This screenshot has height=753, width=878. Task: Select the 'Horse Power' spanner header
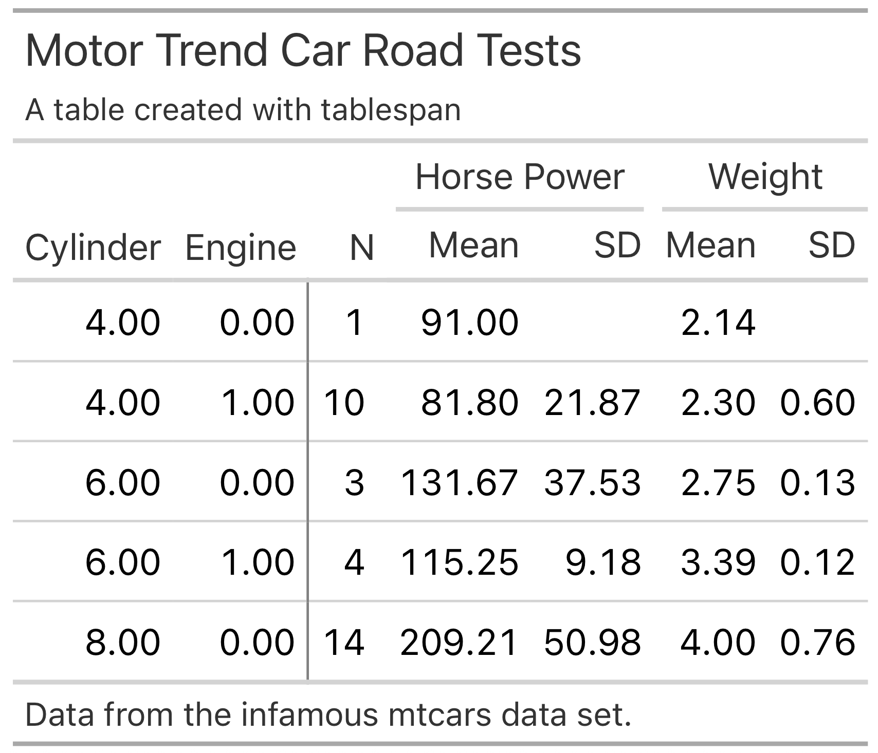[520, 177]
